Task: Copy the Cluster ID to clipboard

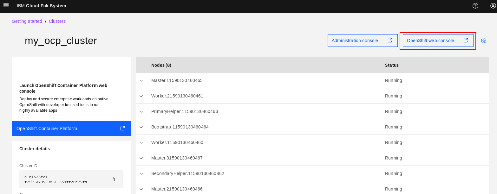Action: [x=116, y=179]
